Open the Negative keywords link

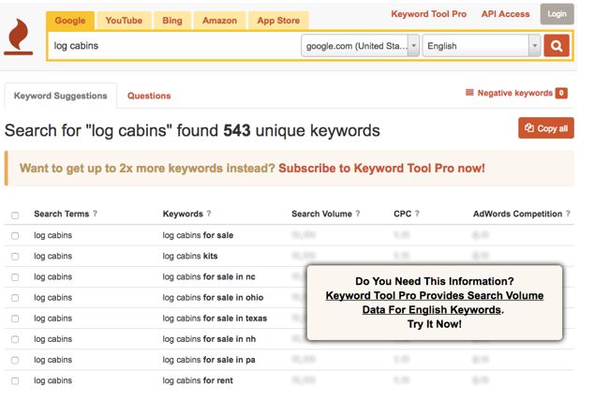[x=514, y=93]
